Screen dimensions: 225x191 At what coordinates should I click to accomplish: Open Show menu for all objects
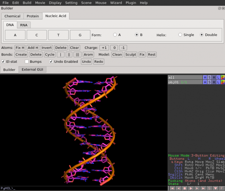click(x=209, y=77)
